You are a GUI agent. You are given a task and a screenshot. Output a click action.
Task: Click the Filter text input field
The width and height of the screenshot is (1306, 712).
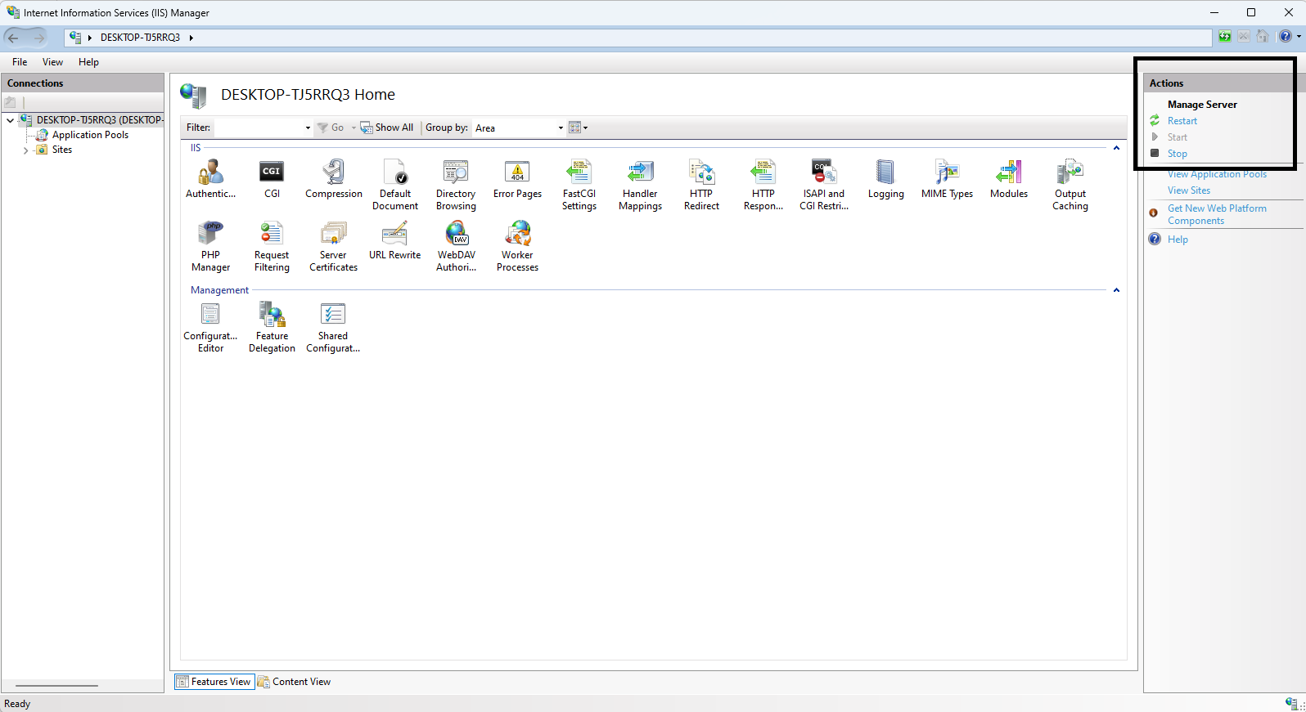point(259,128)
